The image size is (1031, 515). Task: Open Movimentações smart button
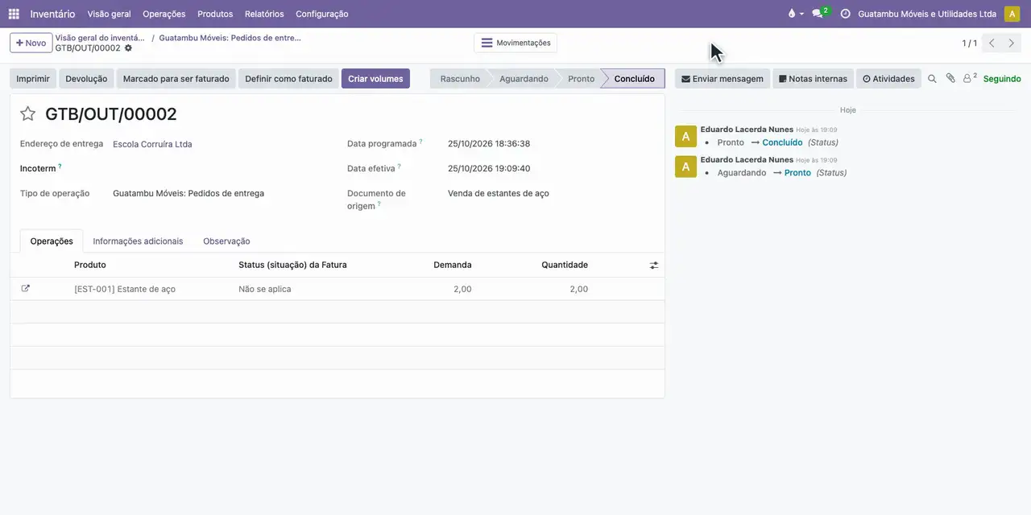(515, 43)
